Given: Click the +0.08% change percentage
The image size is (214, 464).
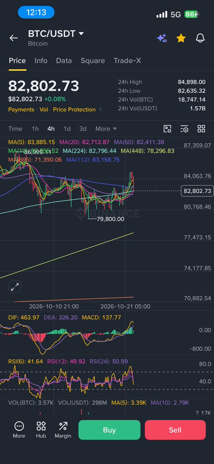Looking at the screenshot, I should (55, 99).
